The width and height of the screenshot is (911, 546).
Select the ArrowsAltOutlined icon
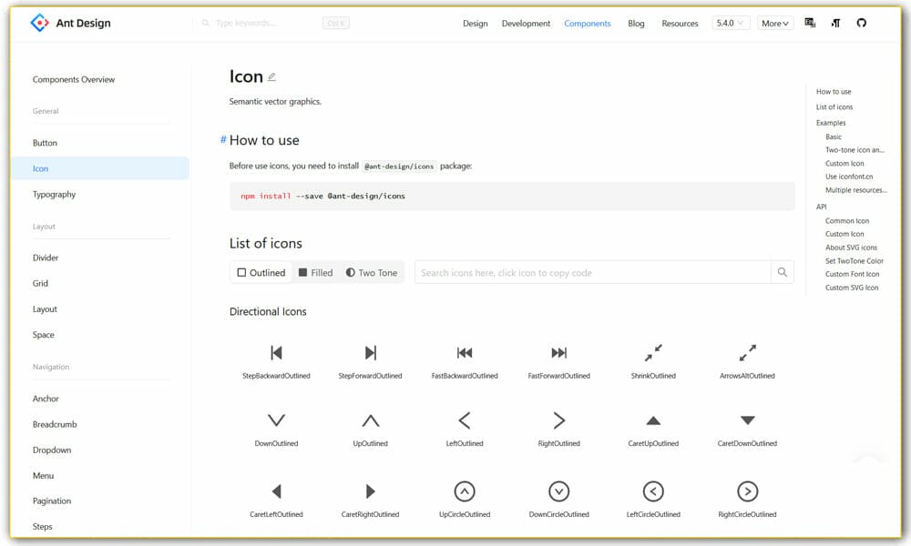[x=747, y=353]
